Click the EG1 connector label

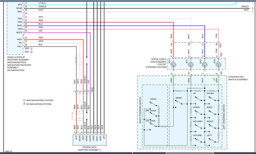221,45
